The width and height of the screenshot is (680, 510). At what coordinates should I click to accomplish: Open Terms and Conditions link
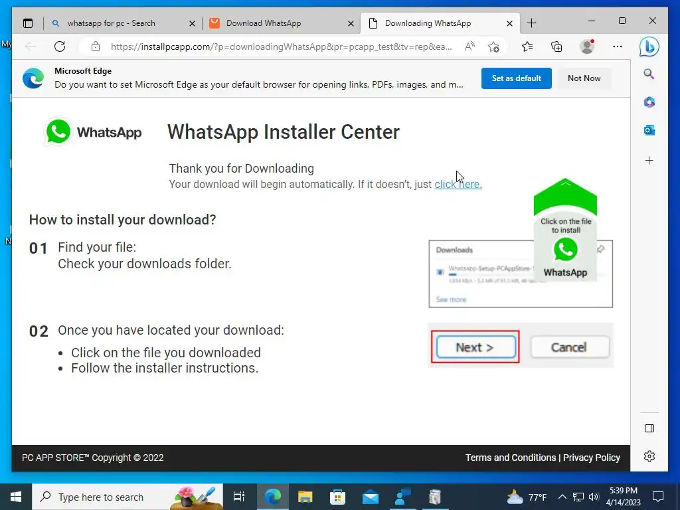coord(511,458)
